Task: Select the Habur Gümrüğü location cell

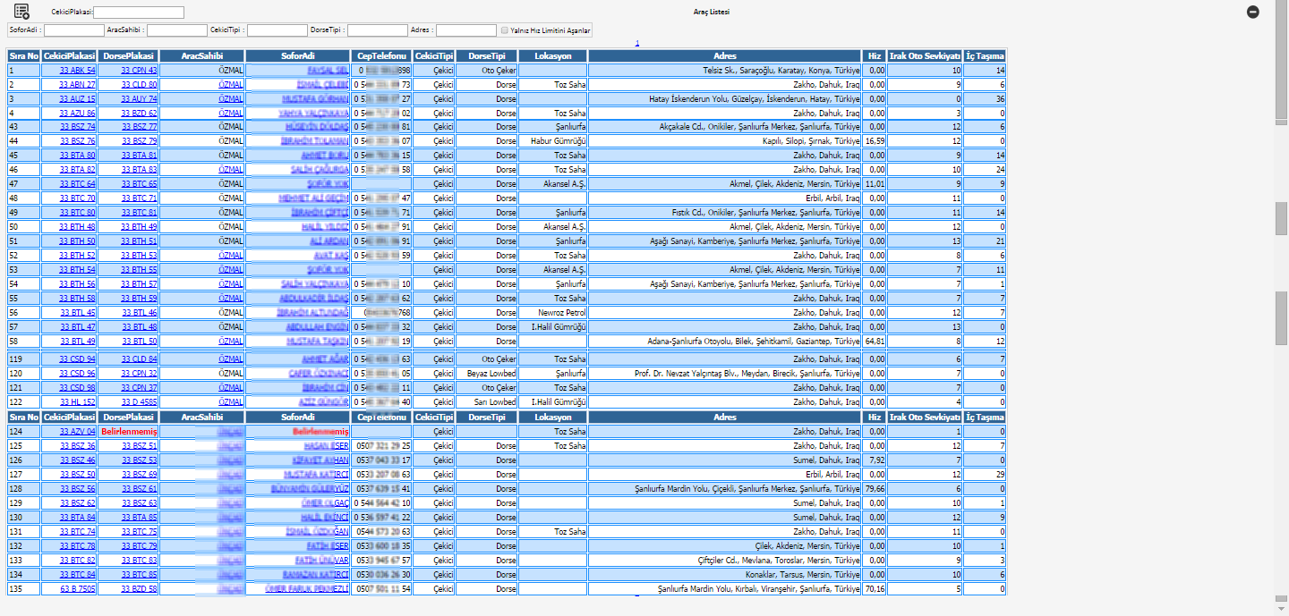Action: coord(553,141)
